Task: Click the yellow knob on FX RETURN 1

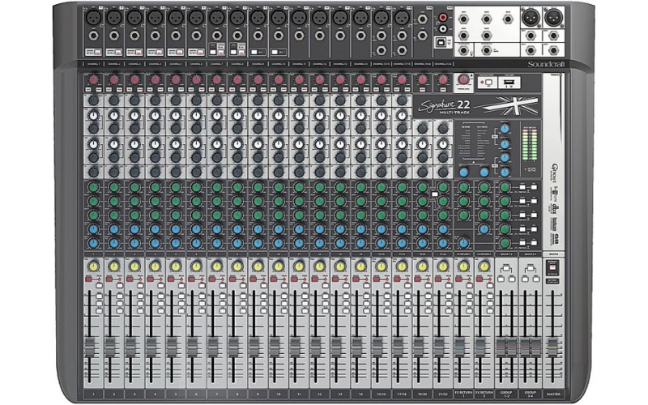Action: pyautogui.click(x=463, y=266)
